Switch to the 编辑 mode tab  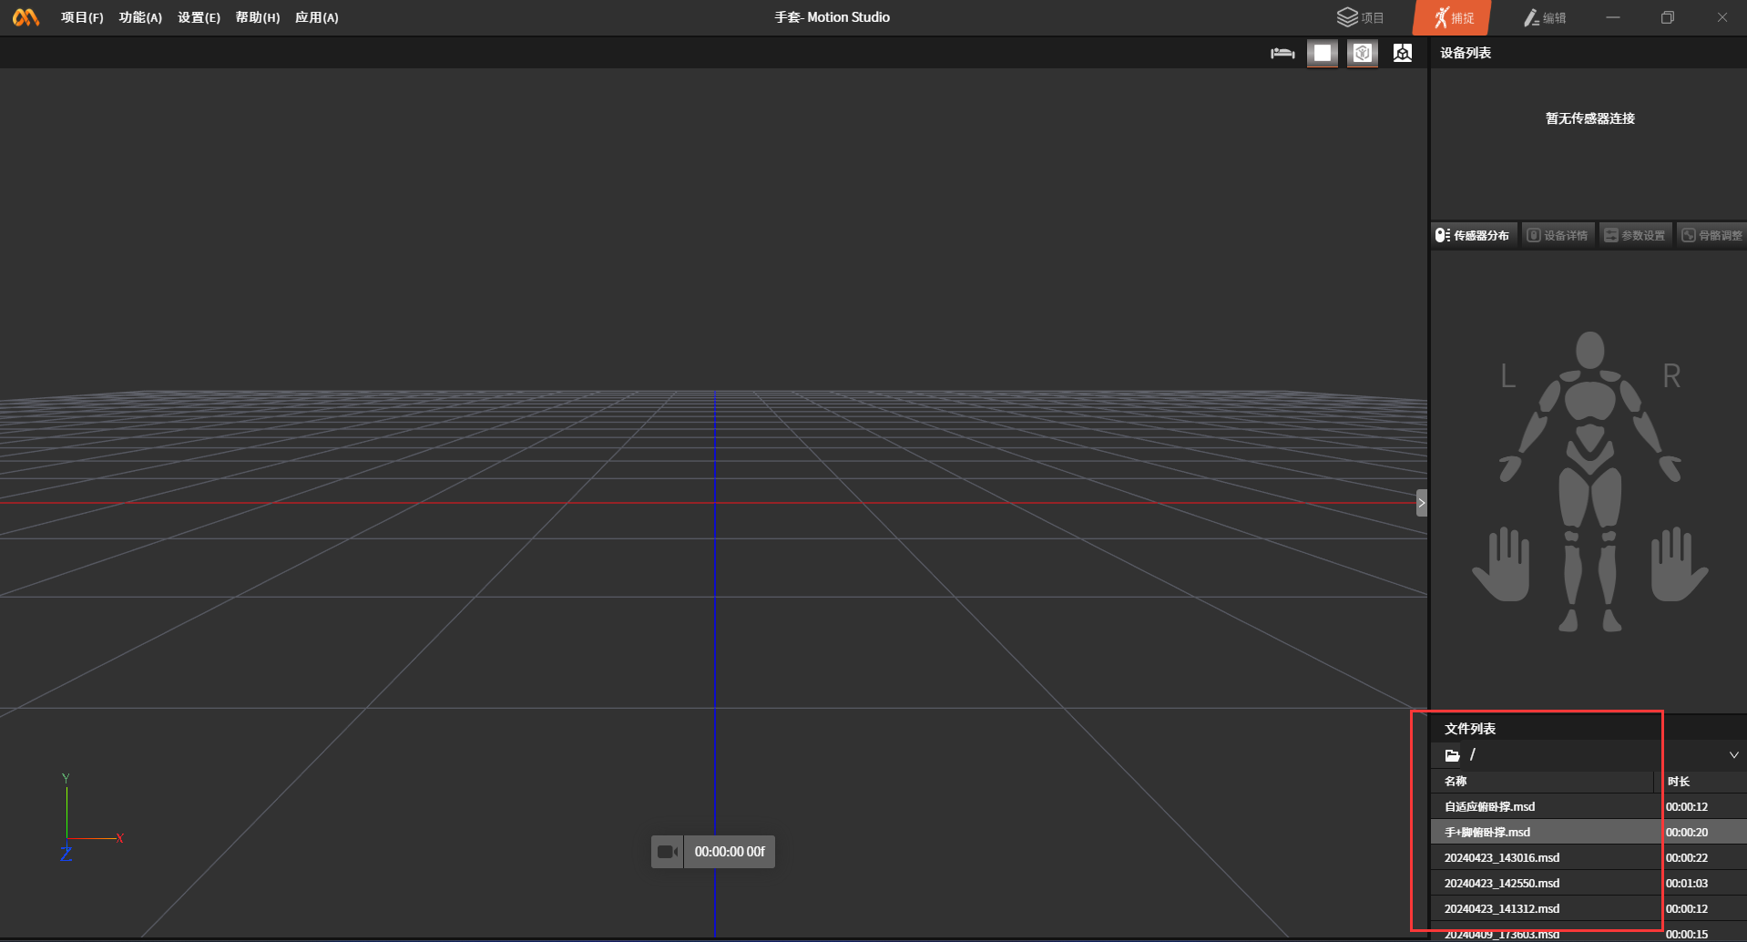point(1545,17)
